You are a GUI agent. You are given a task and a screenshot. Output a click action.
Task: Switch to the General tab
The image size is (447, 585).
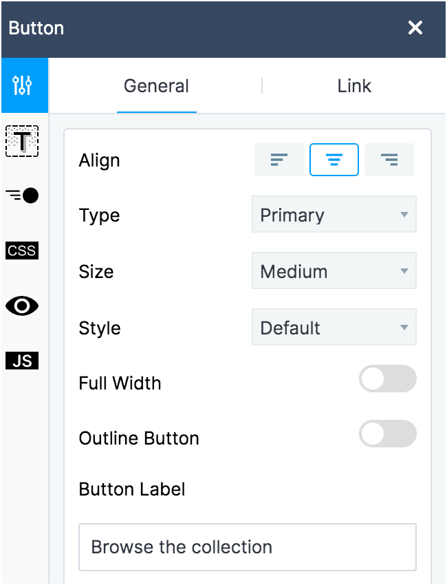tap(156, 86)
